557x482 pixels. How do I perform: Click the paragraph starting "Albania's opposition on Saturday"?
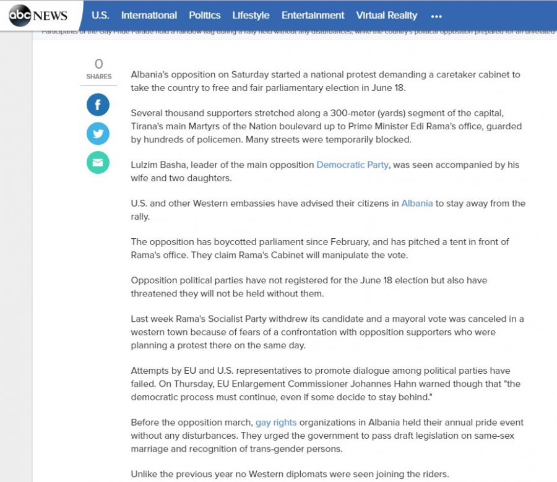point(325,81)
